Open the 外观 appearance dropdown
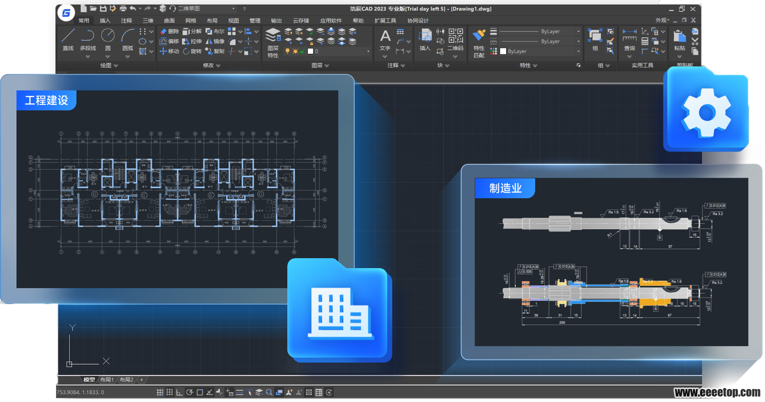 (x=662, y=20)
